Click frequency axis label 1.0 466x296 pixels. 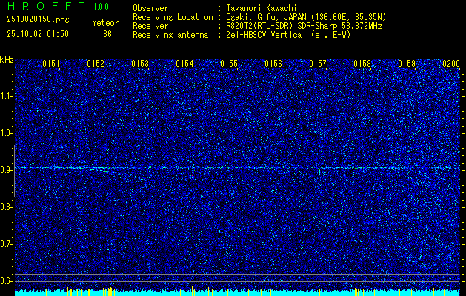click(6, 133)
